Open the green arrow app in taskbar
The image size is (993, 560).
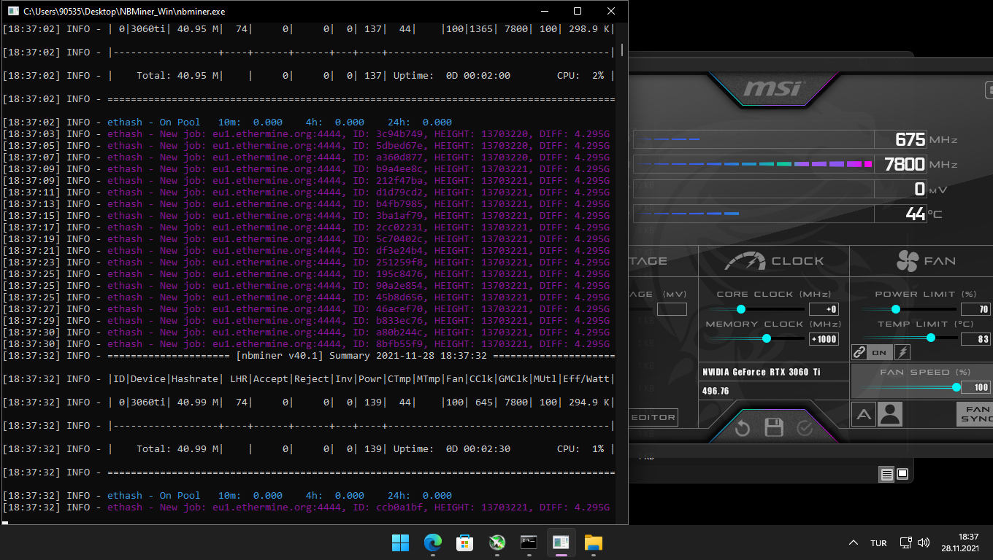coord(497,542)
